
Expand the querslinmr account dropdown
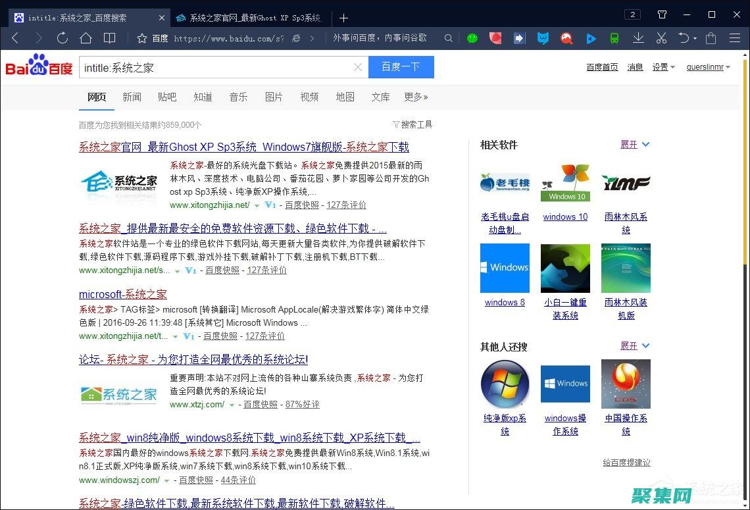click(x=708, y=66)
